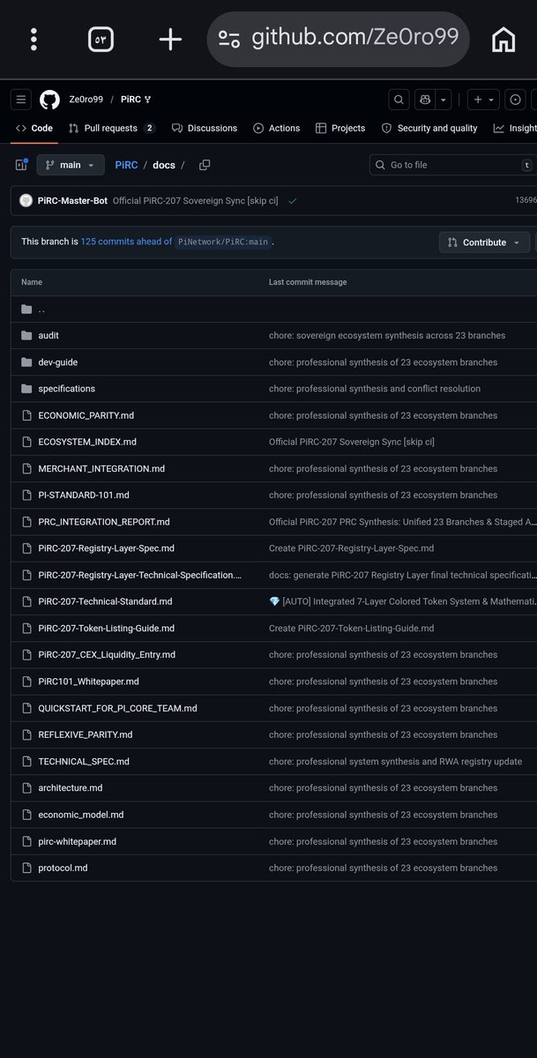The height and width of the screenshot is (1058, 537).
Task: Open the create new plus dropdown
Action: pos(483,100)
